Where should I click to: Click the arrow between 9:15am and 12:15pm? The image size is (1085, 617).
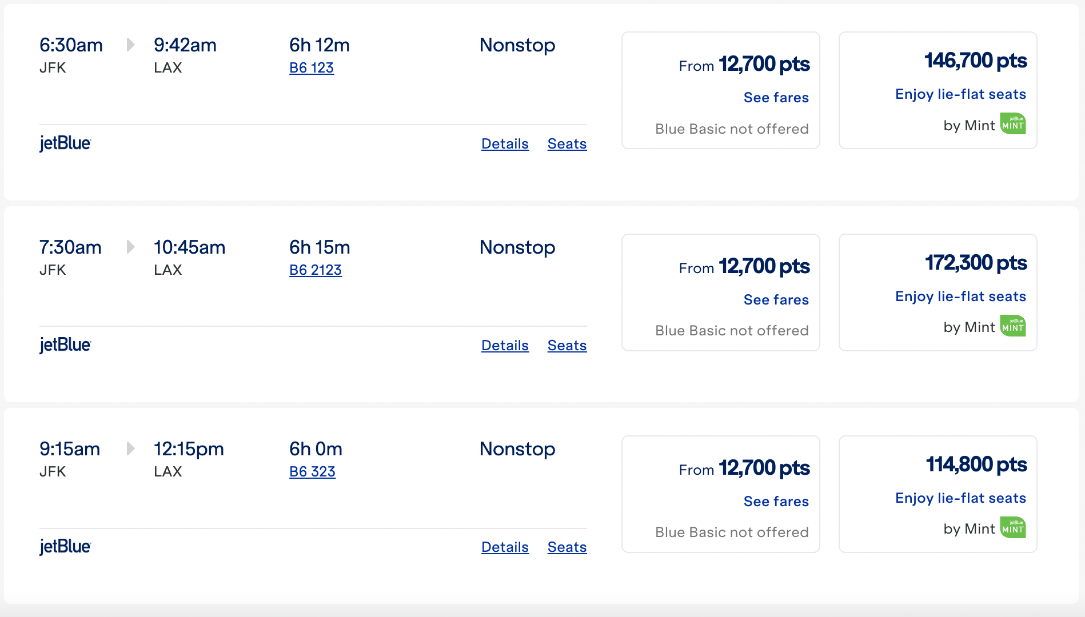tap(130, 448)
